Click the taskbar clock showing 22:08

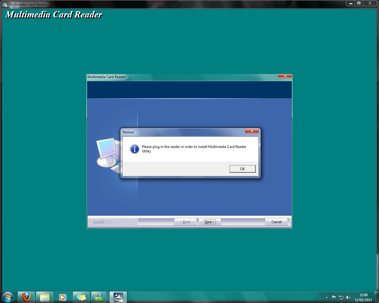pyautogui.click(x=363, y=297)
